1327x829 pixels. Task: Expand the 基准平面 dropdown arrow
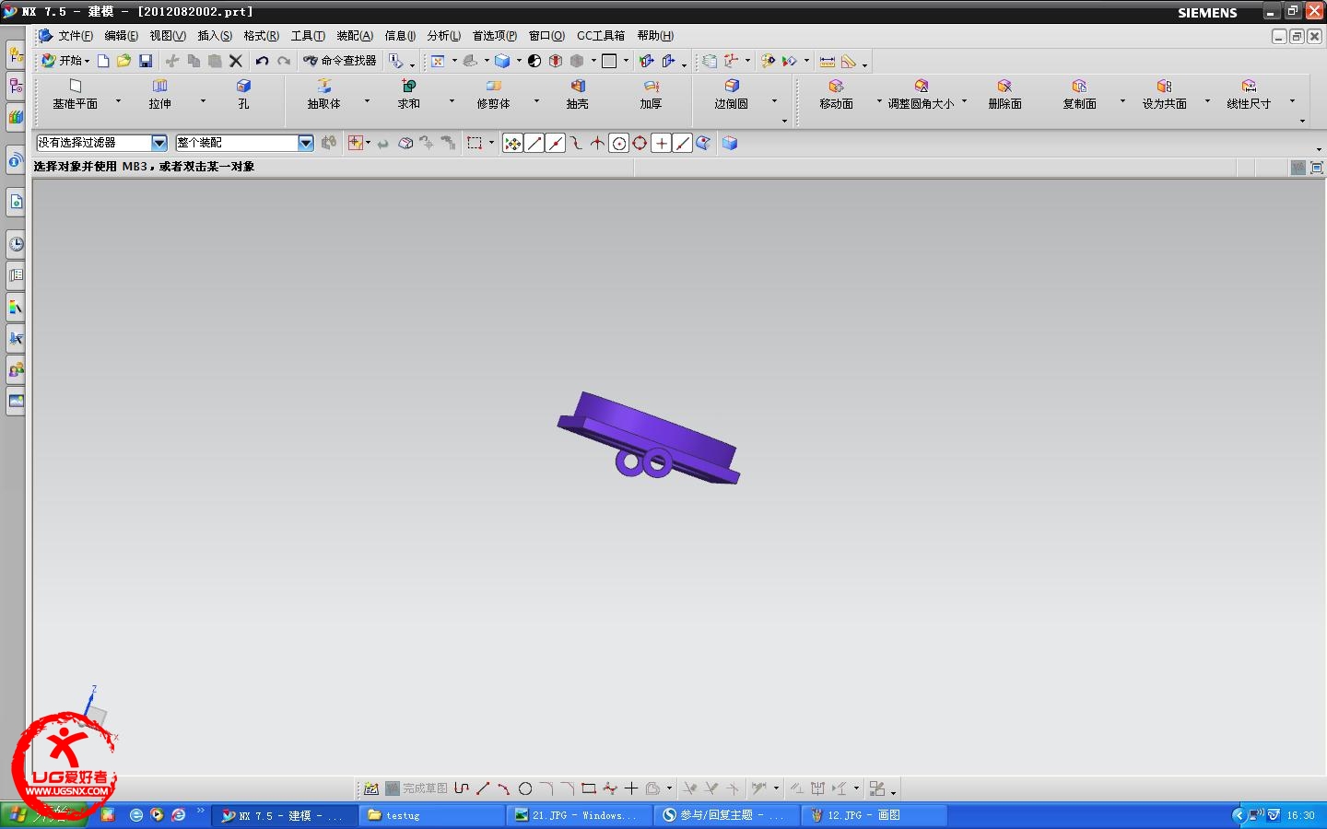click(x=118, y=101)
